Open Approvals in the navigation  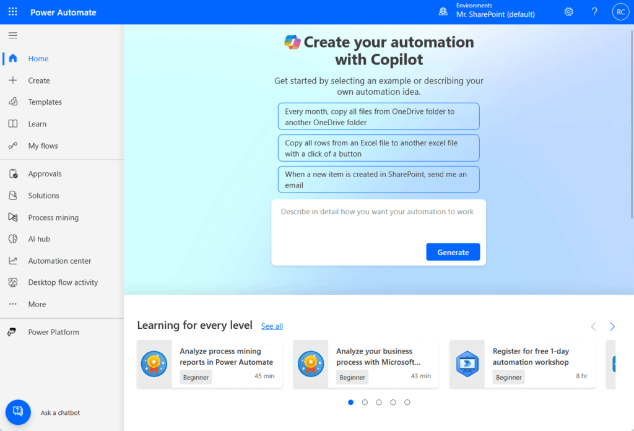pyautogui.click(x=45, y=173)
